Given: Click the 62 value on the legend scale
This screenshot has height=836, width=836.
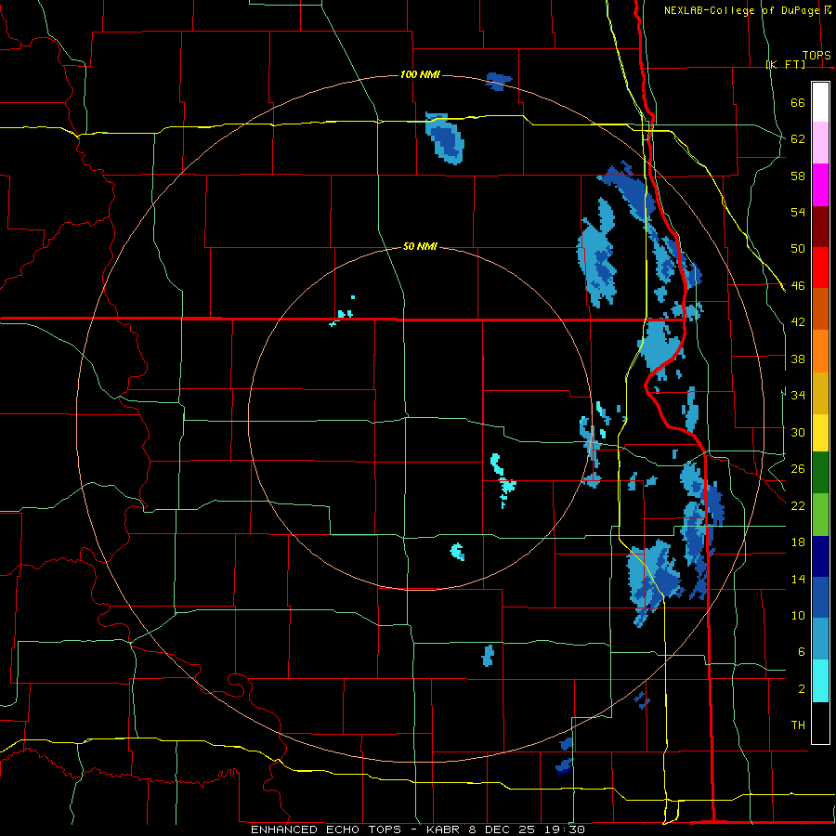Looking at the screenshot, I should [x=798, y=138].
